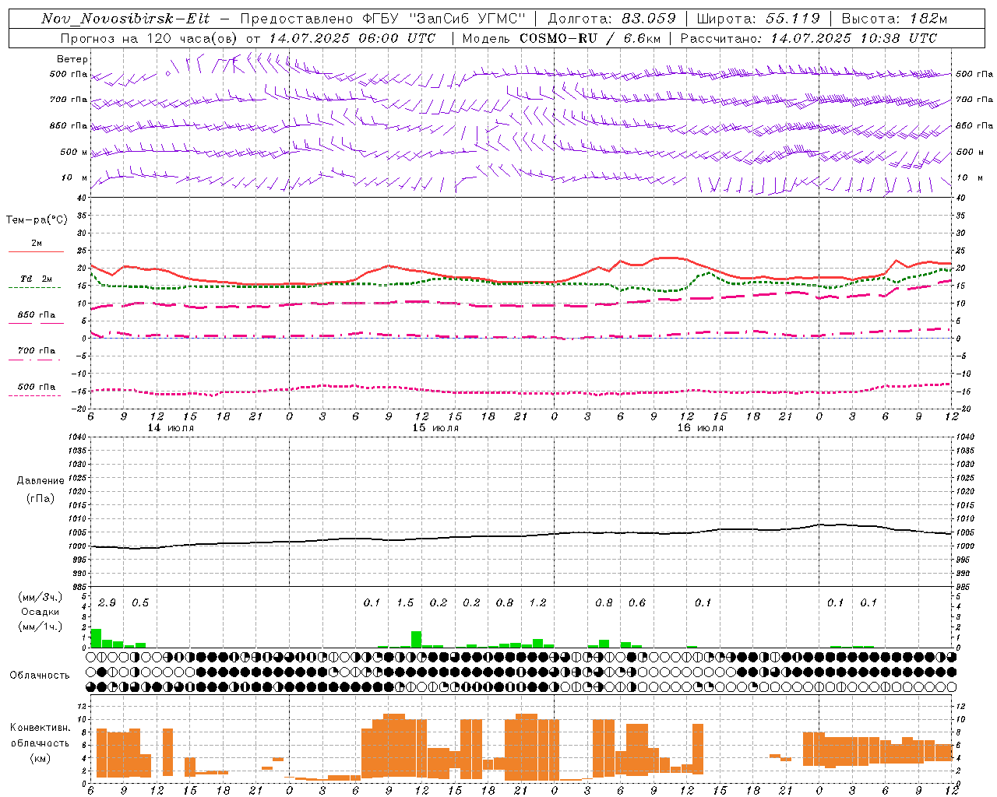Select the precipitation value "1.5"
The height and width of the screenshot is (797, 997).
(x=405, y=603)
